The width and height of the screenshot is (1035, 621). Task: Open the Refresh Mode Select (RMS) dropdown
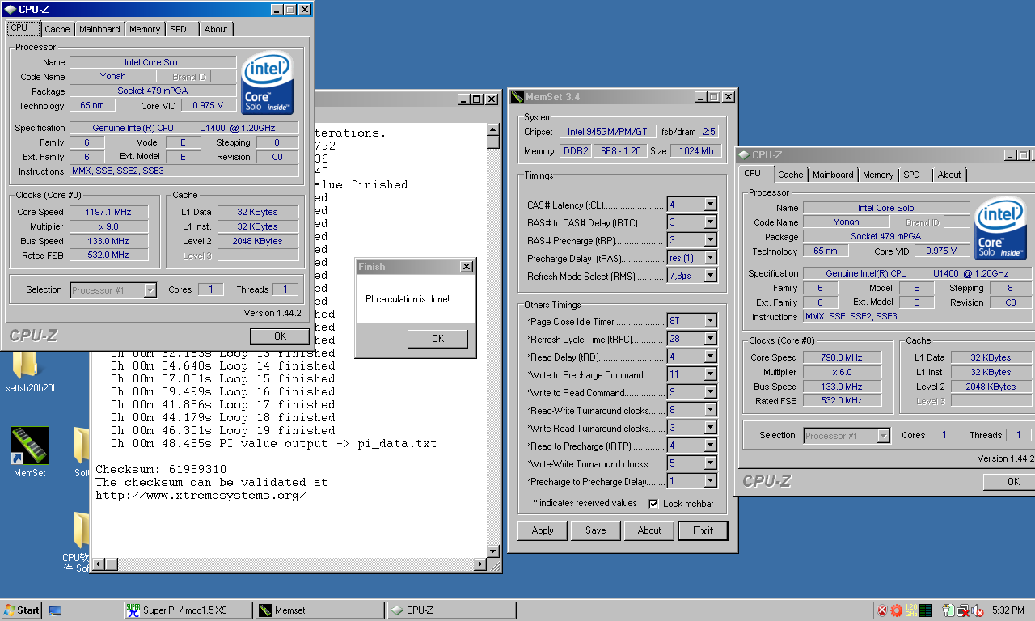coord(710,276)
